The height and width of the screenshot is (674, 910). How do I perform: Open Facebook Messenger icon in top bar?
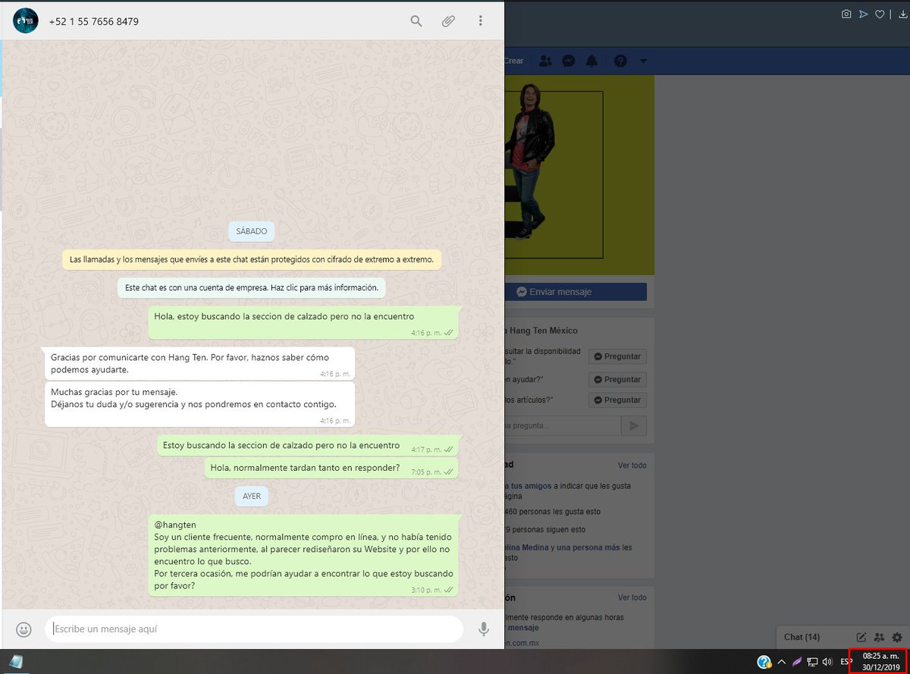[568, 61]
